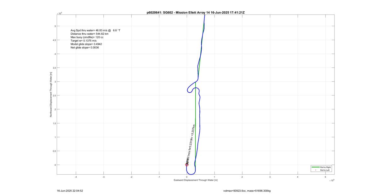Click the x-axis exponent label at the axis's right end

331,181
